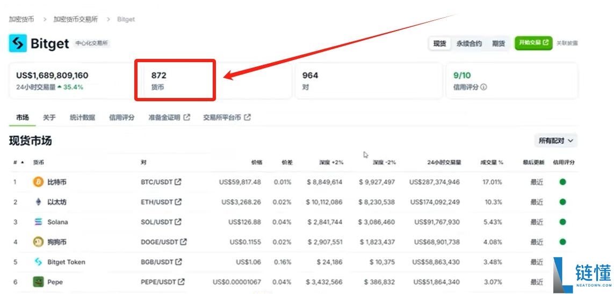This screenshot has width=614, height=294.
Task: Click Ethereum price US$3,268.26
Action: click(x=241, y=202)
